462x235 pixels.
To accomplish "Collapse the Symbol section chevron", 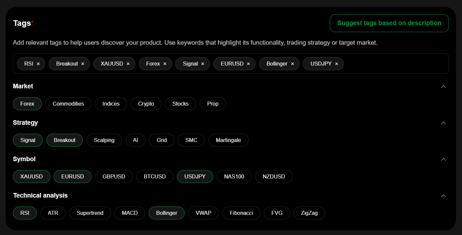I will 443,159.
